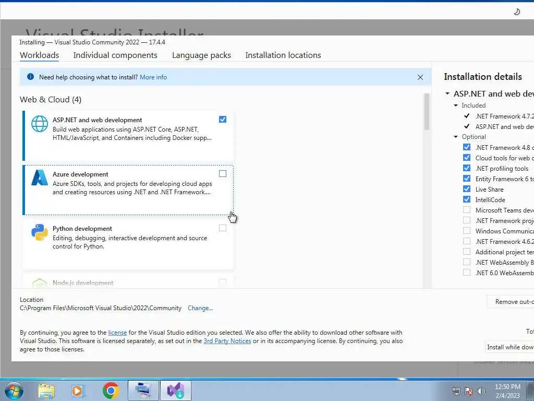Click the workloads list vertical scrollbar
The image size is (534, 401).
[427, 112]
